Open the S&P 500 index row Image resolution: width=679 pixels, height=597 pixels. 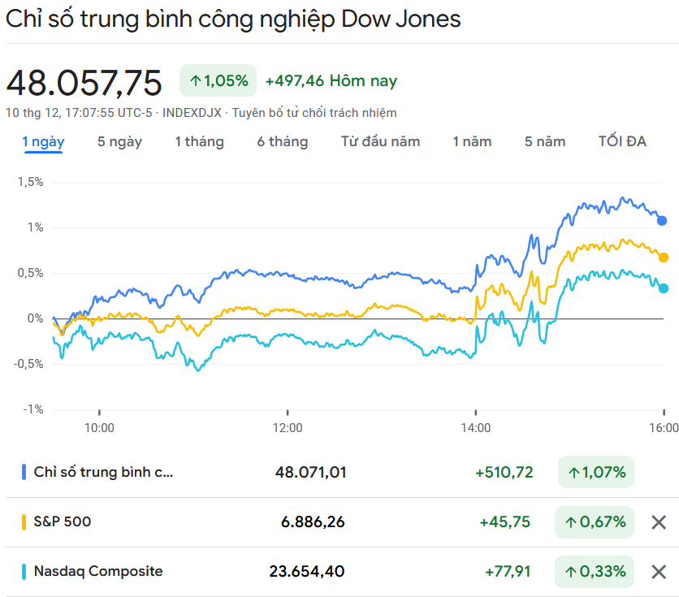(63, 522)
